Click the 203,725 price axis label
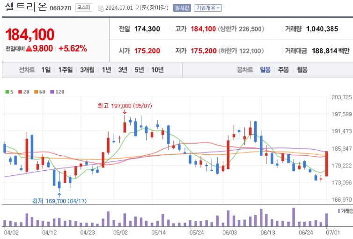This screenshot has height=239, width=353. tap(341, 97)
